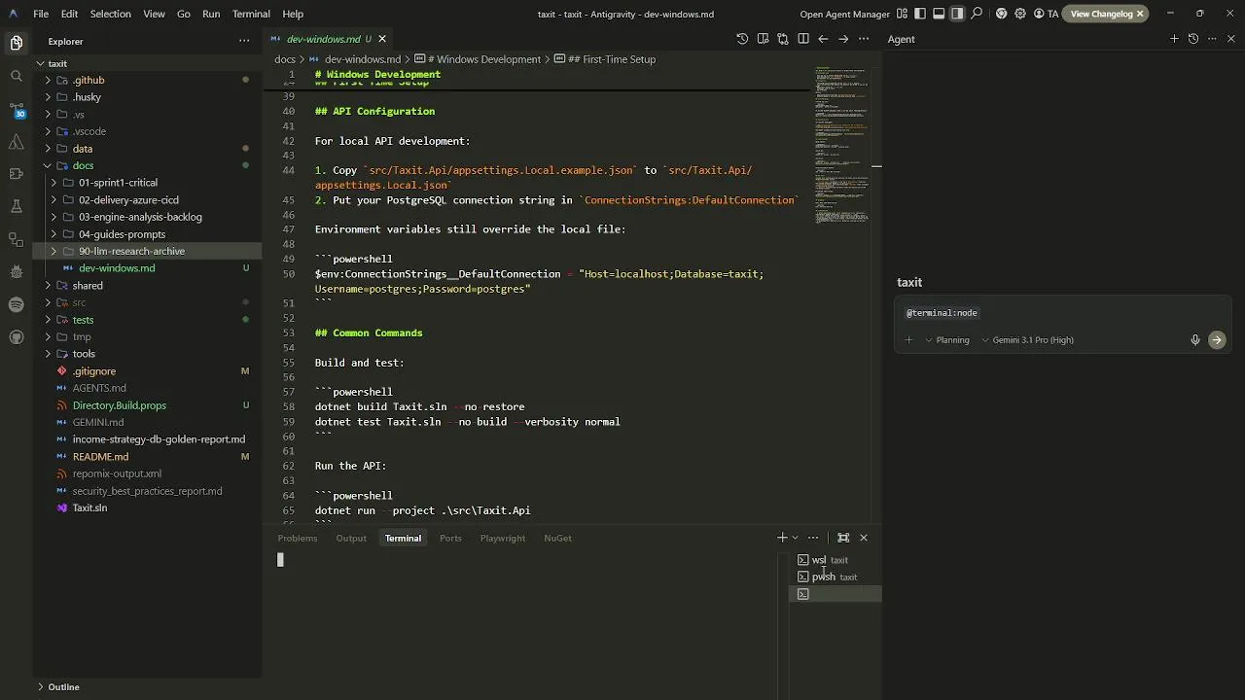Close the bottom terminal panel

tap(863, 538)
